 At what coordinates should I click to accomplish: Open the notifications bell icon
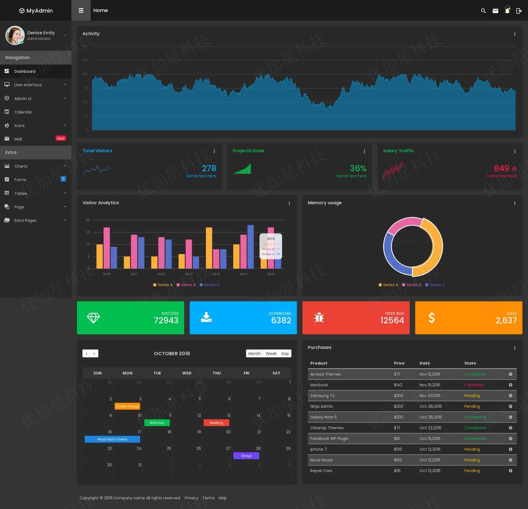[x=507, y=10]
